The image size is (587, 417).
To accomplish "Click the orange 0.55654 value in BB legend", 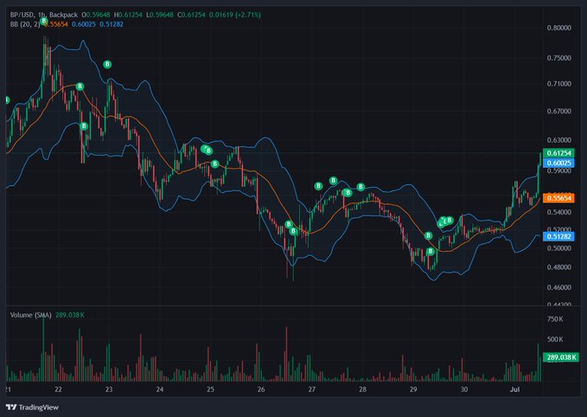I will (56, 24).
